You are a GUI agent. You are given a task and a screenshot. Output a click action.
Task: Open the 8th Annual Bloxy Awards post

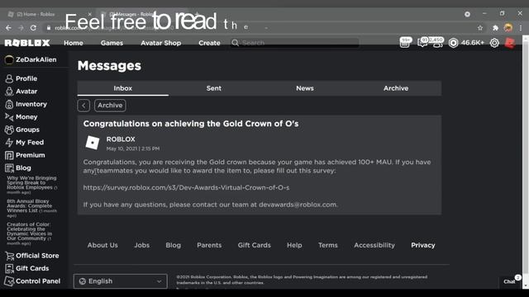(x=31, y=208)
